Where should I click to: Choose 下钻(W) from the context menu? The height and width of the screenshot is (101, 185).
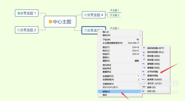[x=120, y=39]
